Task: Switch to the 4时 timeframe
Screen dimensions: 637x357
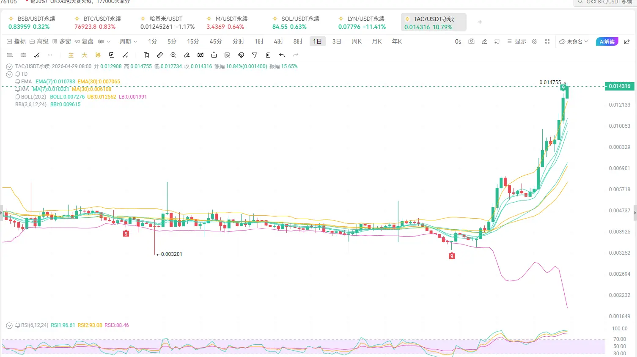Action: point(278,41)
